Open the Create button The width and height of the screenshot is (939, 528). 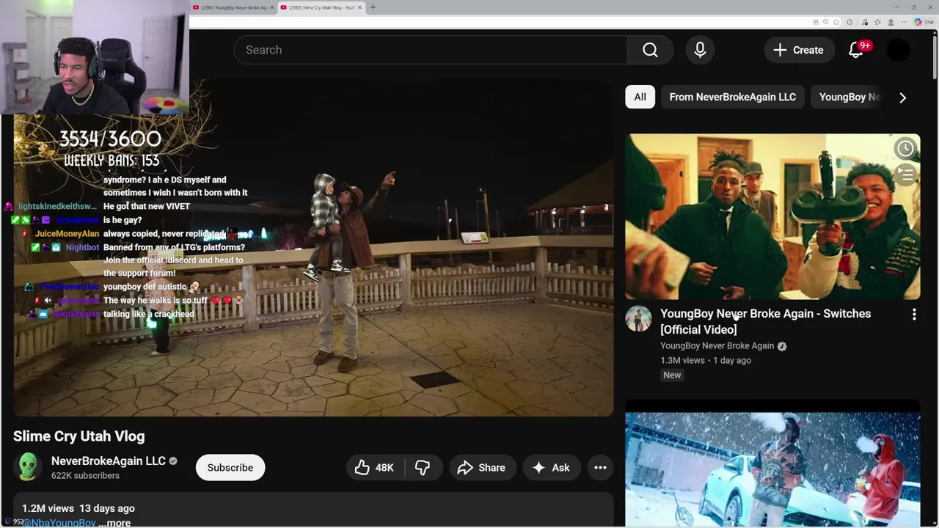798,50
